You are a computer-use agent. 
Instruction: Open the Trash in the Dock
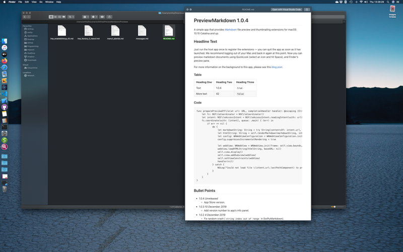5,189
